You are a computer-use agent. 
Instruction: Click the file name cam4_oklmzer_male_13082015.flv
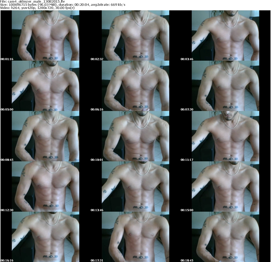37,2
